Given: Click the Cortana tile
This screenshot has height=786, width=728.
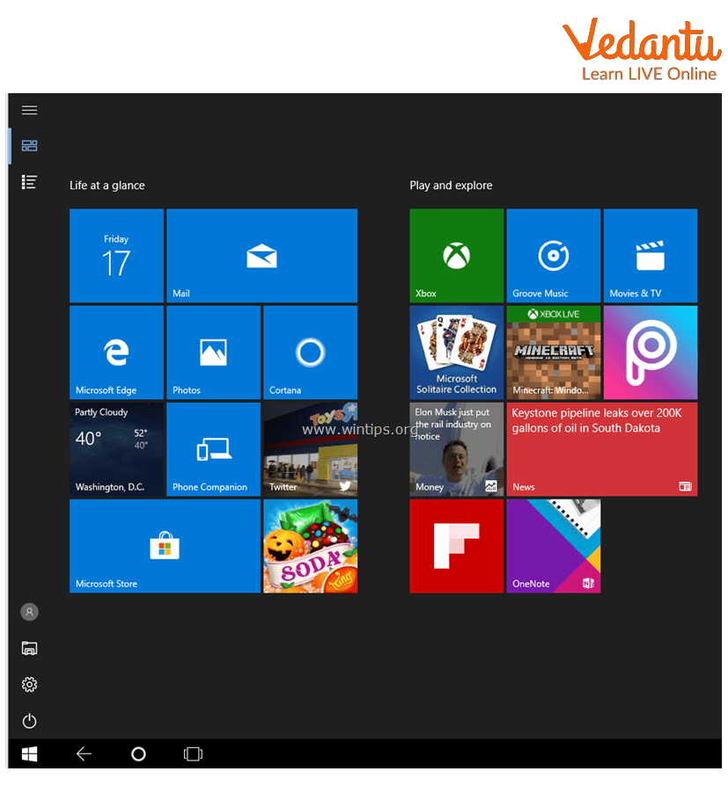Looking at the screenshot, I should 310,353.
